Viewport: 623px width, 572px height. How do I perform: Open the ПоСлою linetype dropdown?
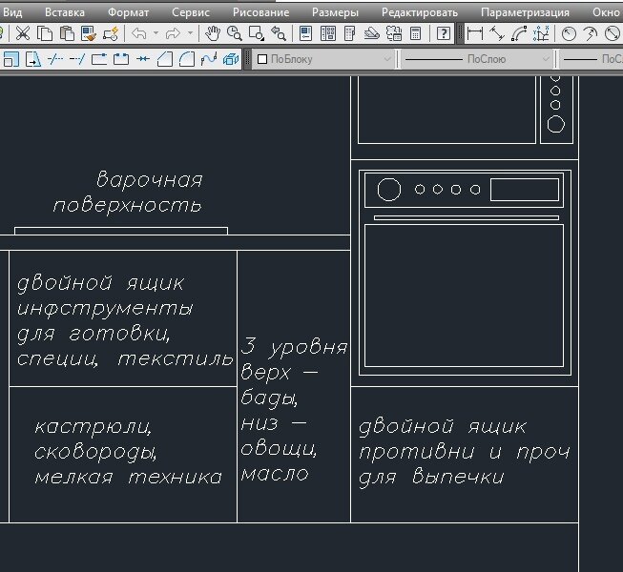tap(477, 59)
